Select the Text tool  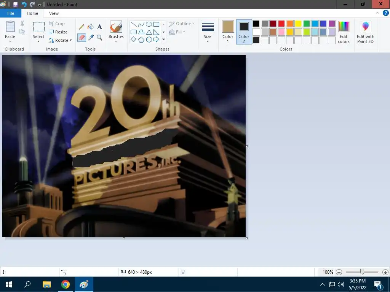pyautogui.click(x=99, y=27)
